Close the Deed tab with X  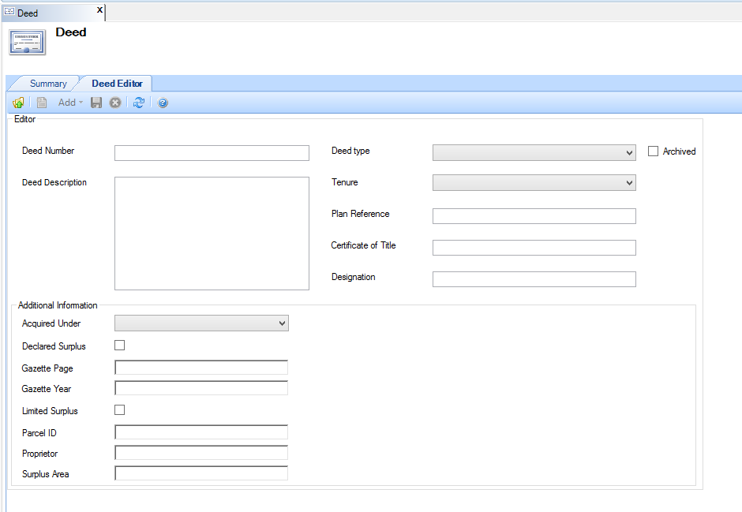(x=99, y=10)
